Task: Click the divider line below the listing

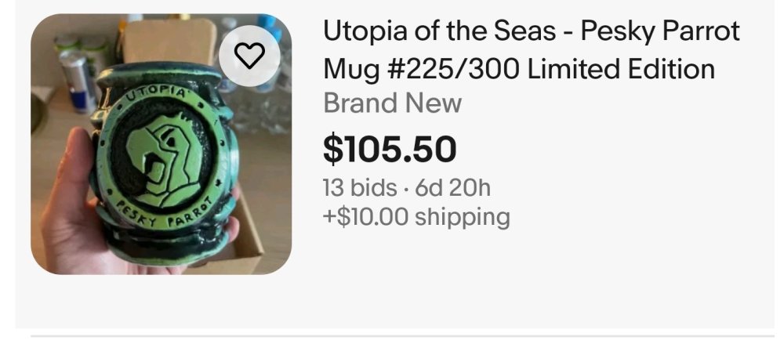Action: pos(402,336)
